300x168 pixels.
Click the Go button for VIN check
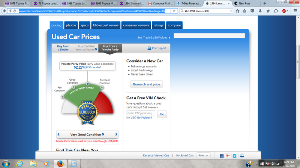click(162, 114)
